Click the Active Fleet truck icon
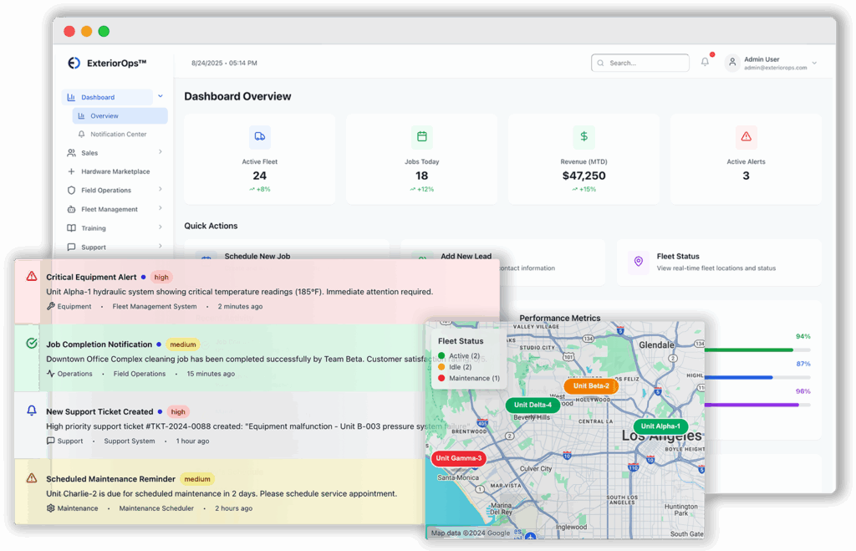The height and width of the screenshot is (551, 856). pyautogui.click(x=259, y=136)
